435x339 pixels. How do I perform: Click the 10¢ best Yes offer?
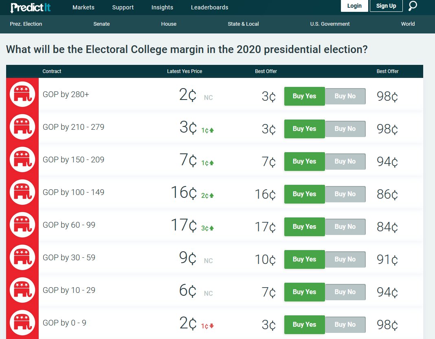265,259
